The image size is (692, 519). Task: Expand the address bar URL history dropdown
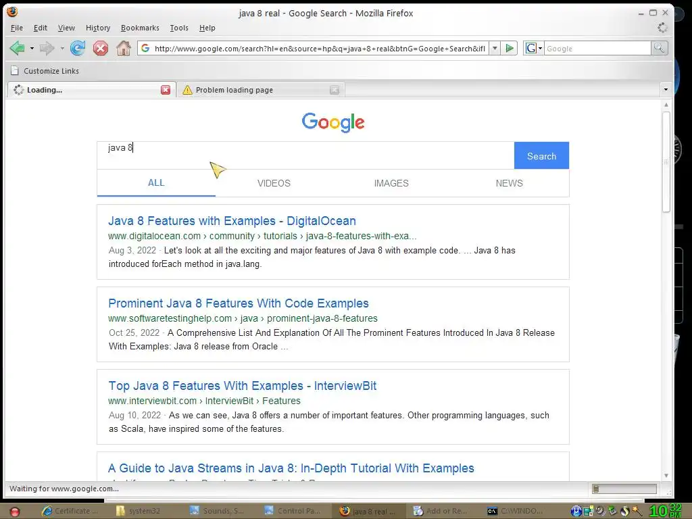point(495,48)
